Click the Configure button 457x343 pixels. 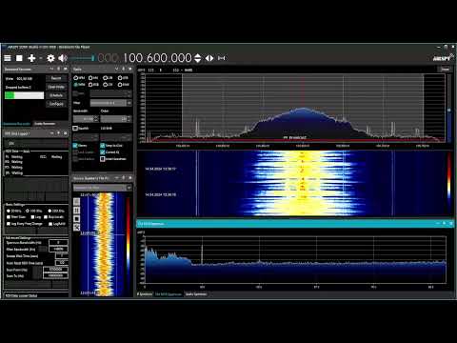(56, 104)
